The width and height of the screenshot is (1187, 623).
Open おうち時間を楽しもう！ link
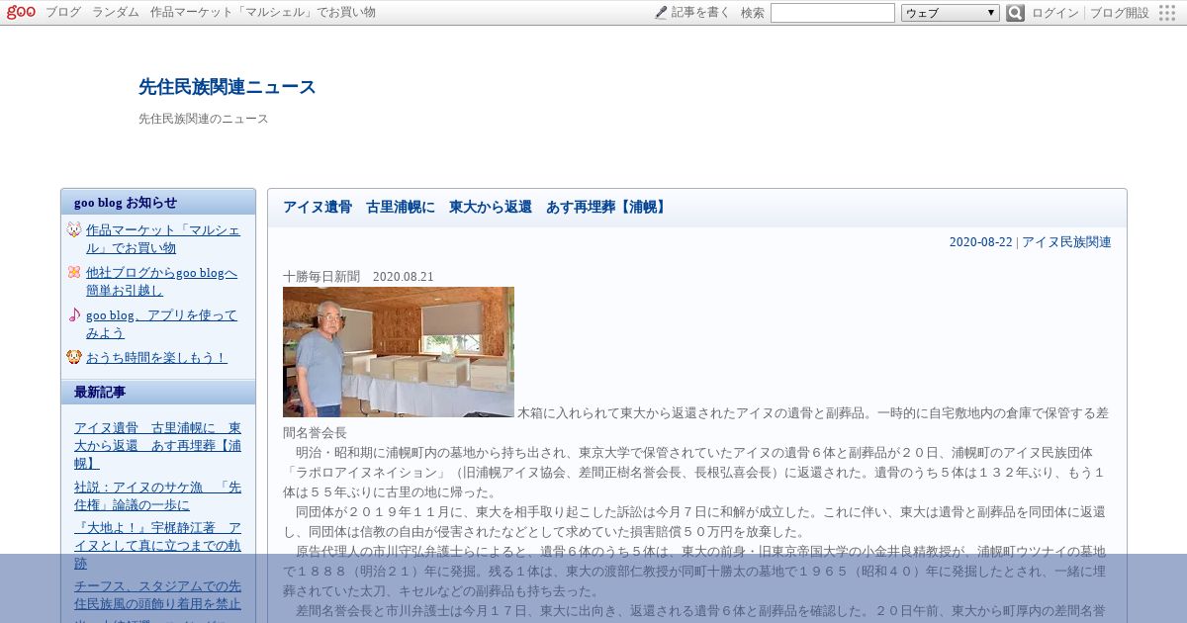click(x=156, y=357)
